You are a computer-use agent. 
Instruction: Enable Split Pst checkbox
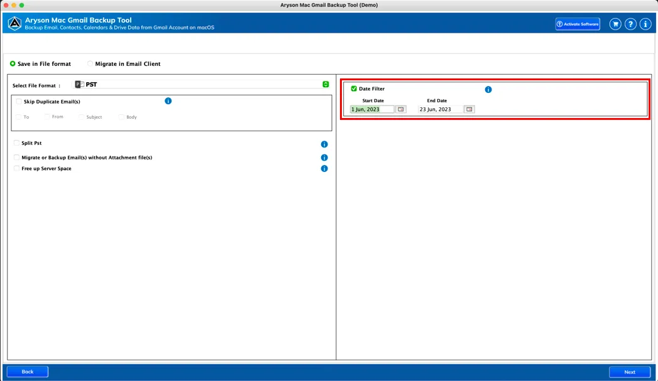click(16, 143)
